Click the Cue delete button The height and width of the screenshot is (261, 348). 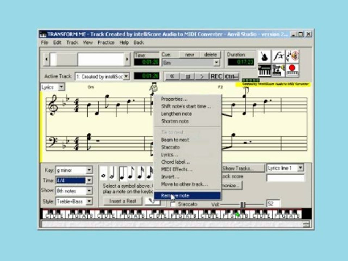pyautogui.click(x=210, y=55)
